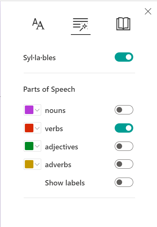
Task: Click the gold adverbs color swatch
Action: 29,164
